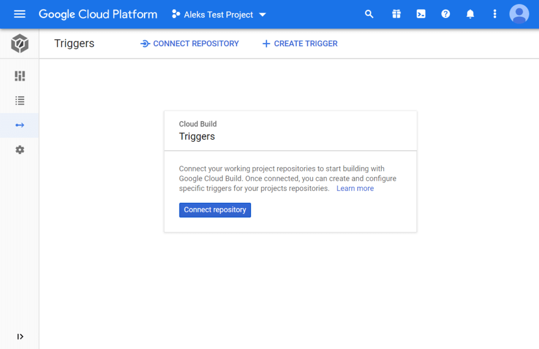Click CONNECT REPOSITORY in the top toolbar
Screen dimensions: 539x349
coord(189,44)
